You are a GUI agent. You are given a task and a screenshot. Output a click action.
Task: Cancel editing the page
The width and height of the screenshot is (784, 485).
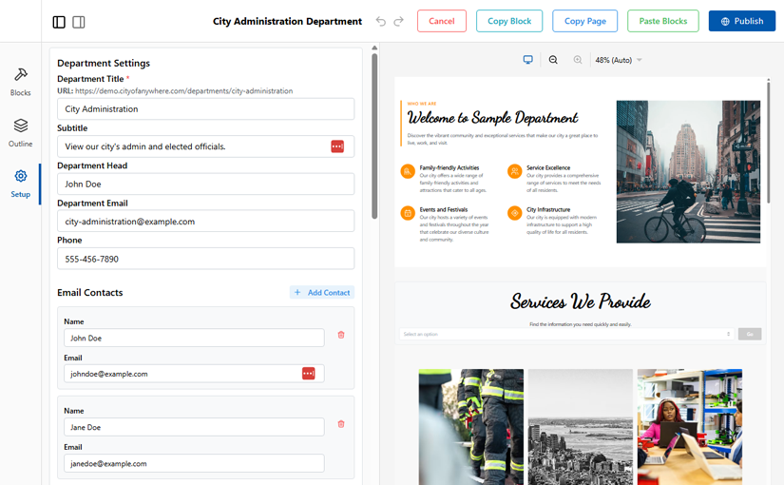(x=442, y=21)
